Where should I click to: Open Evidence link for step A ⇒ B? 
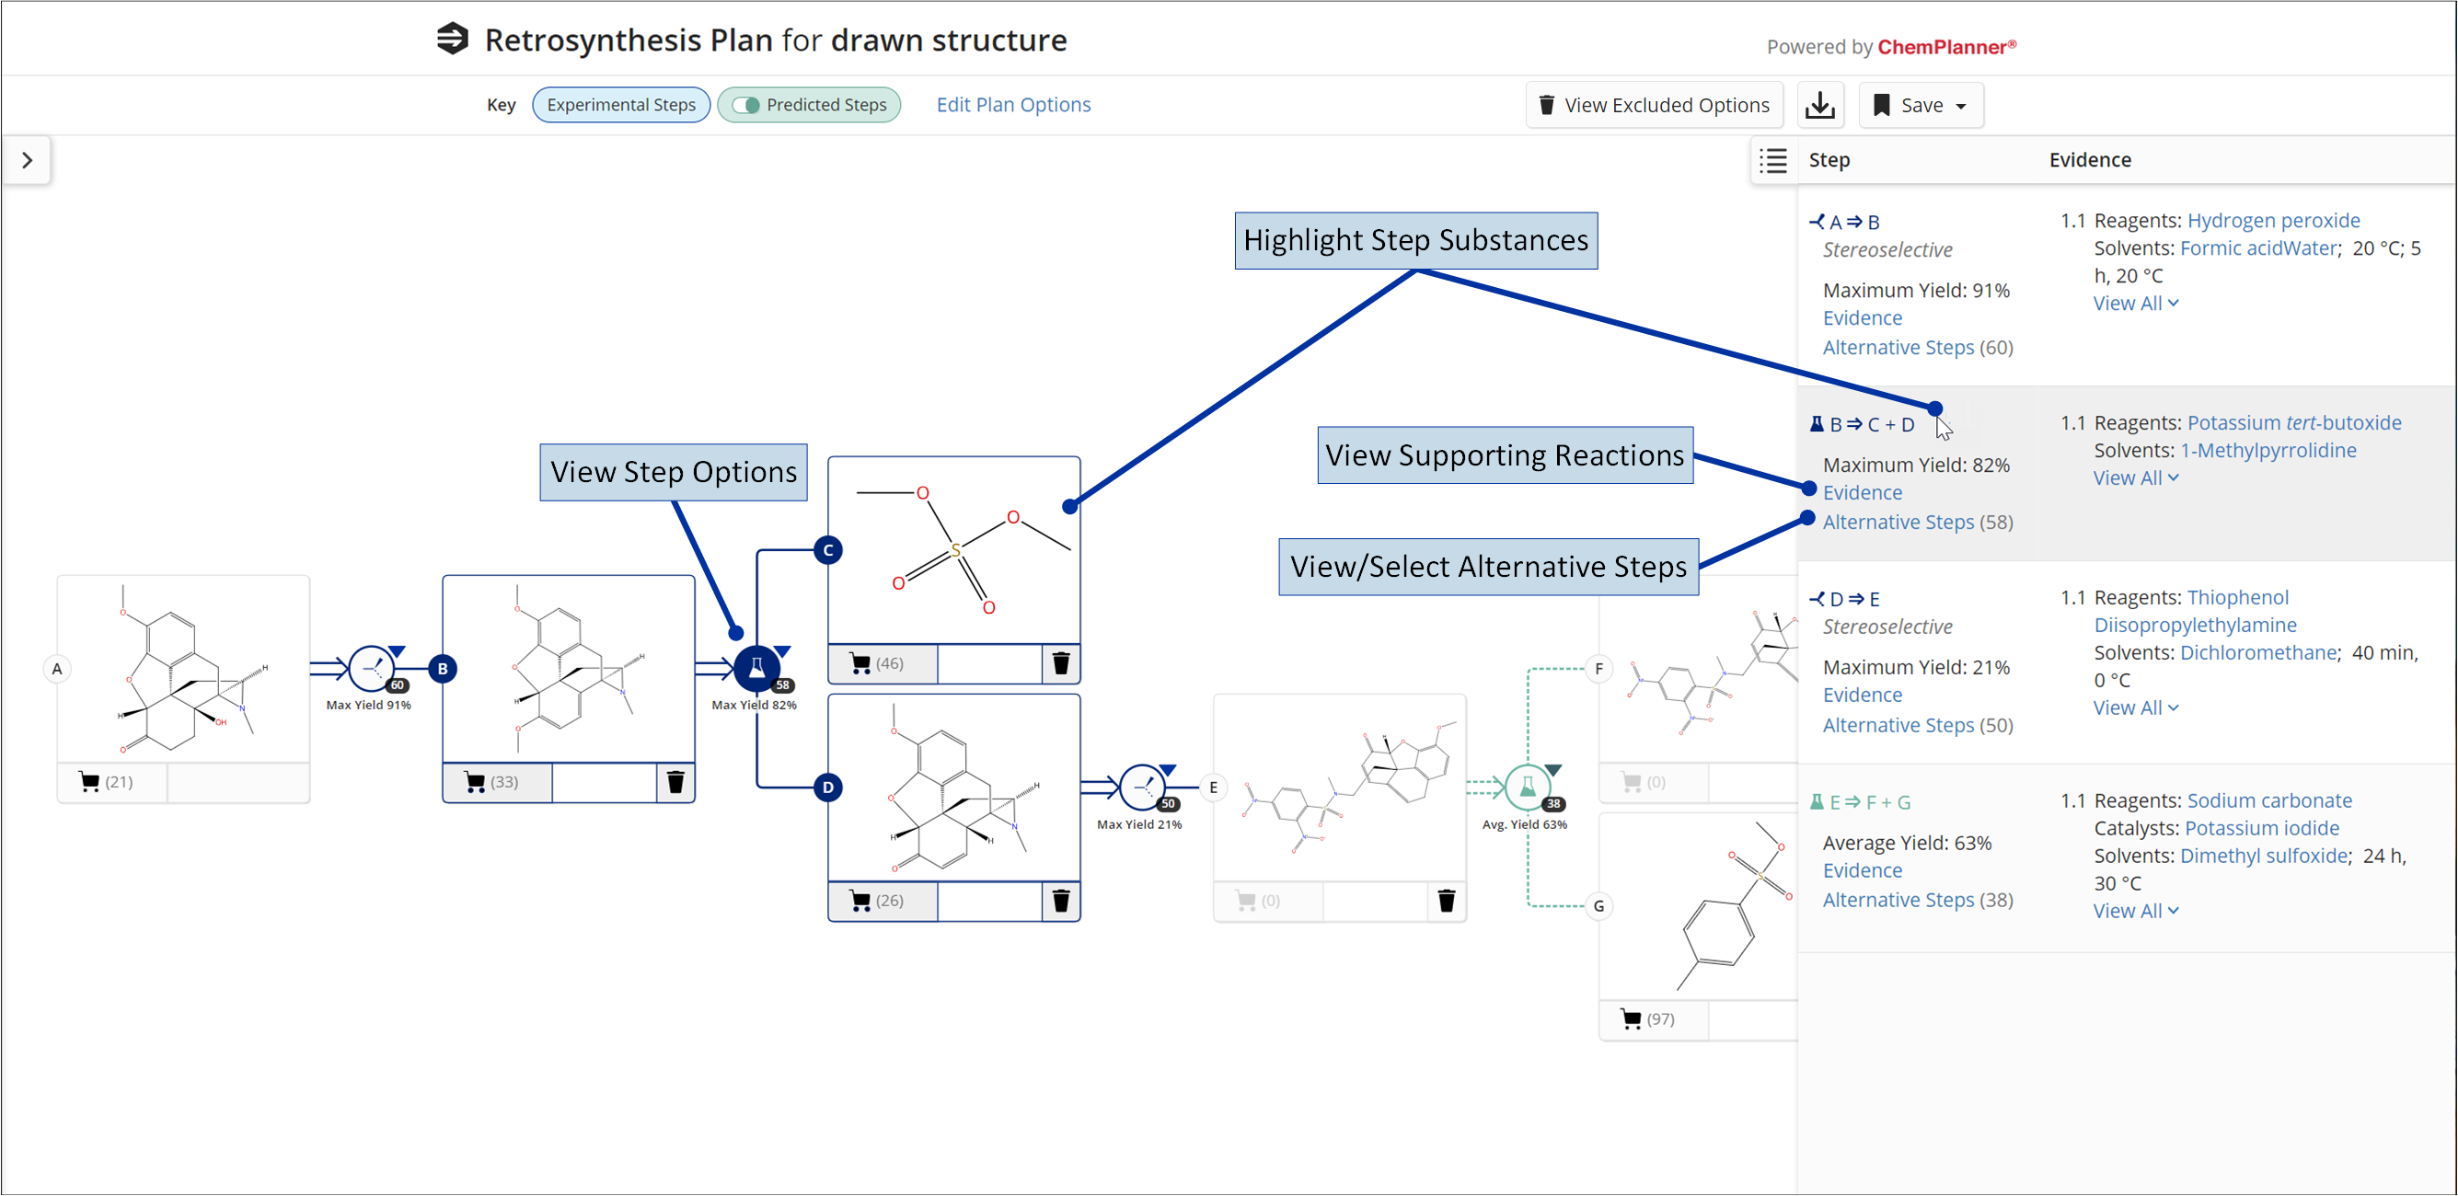coord(1862,317)
